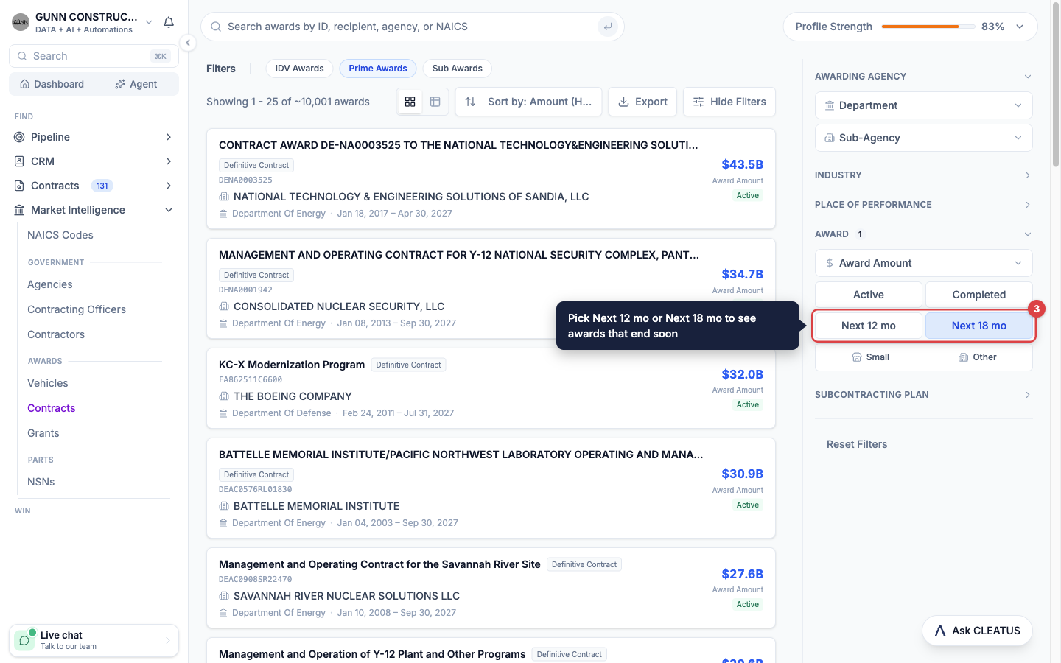Open the NAICS Codes page
This screenshot has height=663, width=1061.
[x=60, y=235]
